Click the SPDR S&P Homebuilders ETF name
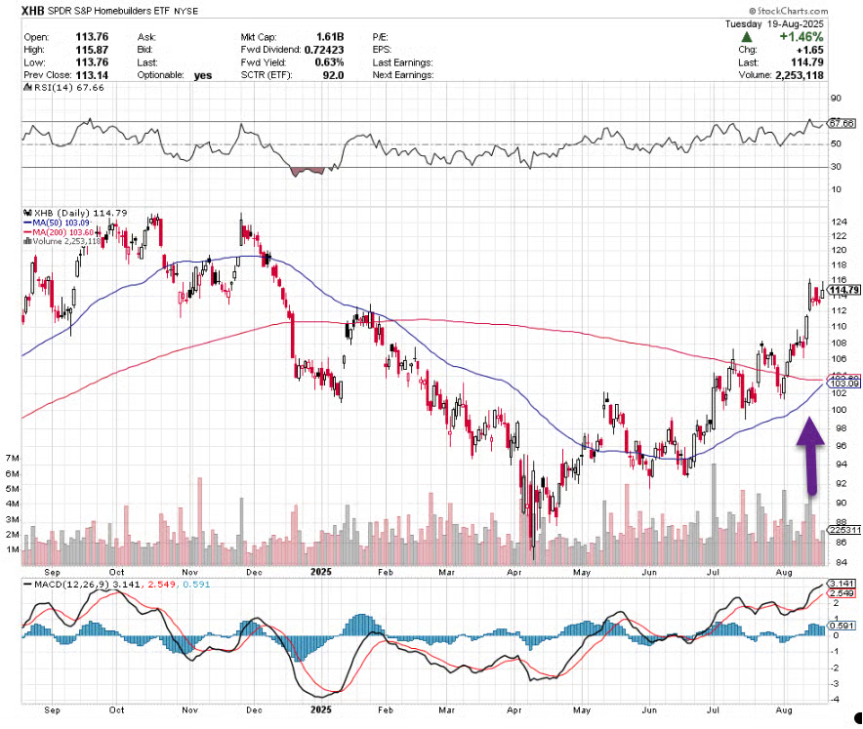This screenshot has height=729, width=863. [109, 11]
